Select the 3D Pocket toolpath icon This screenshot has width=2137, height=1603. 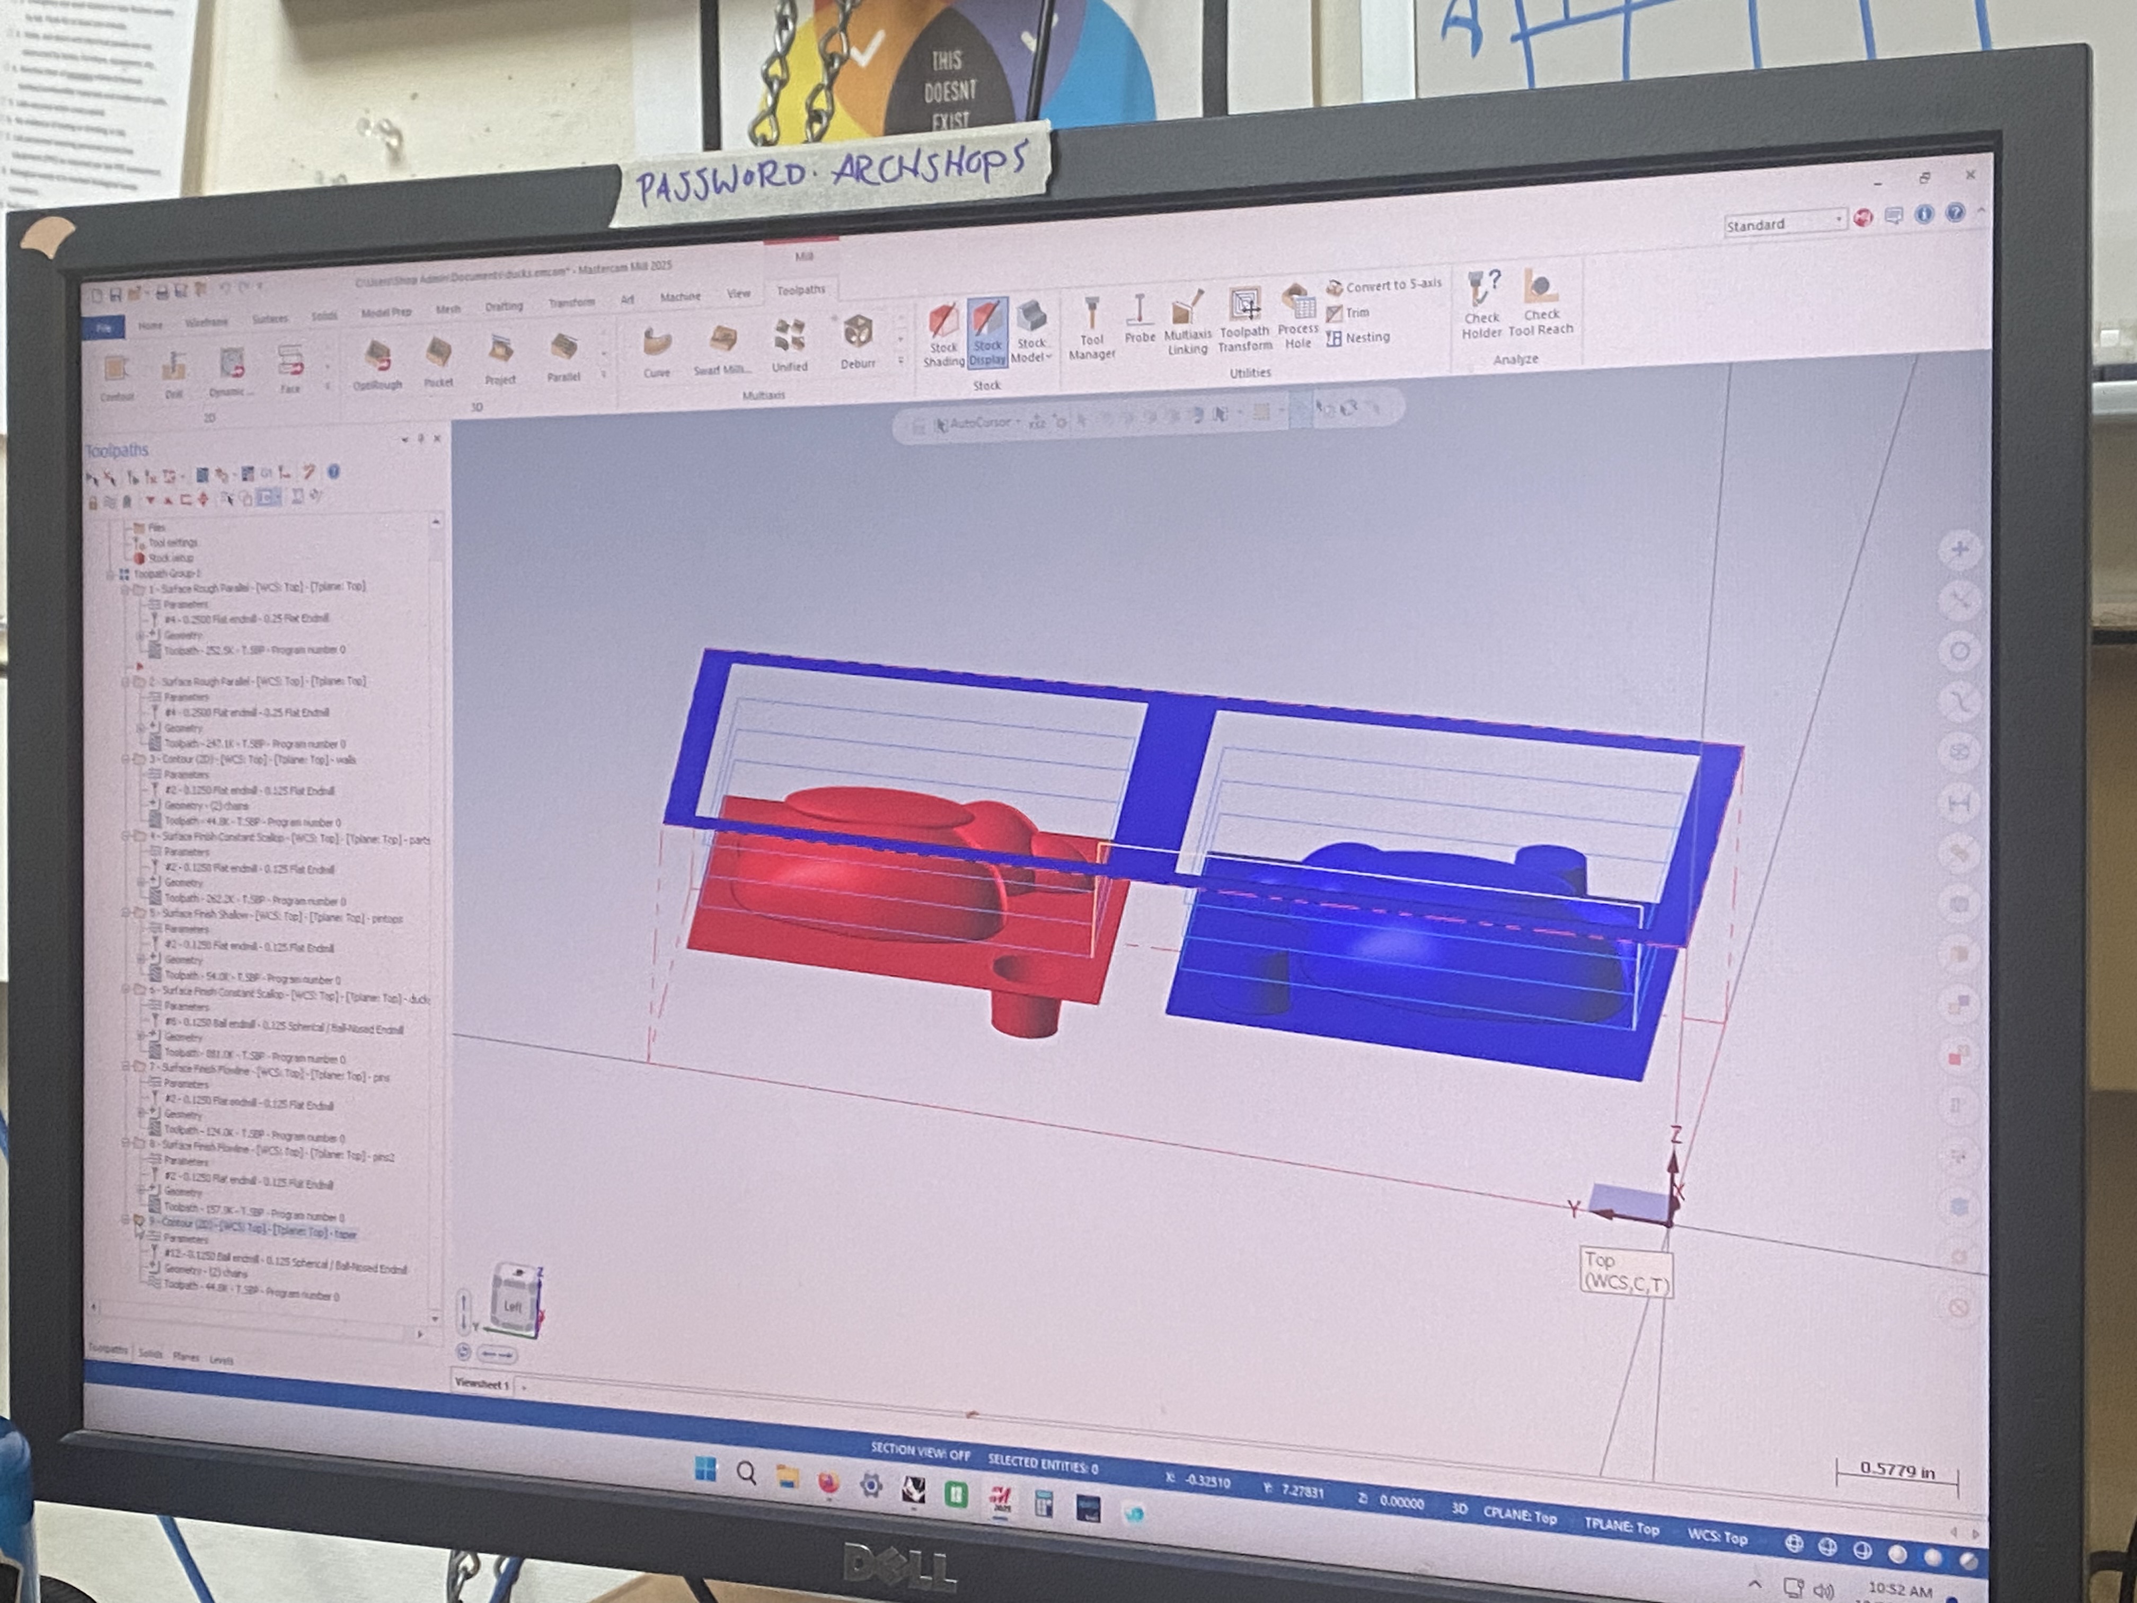[x=438, y=360]
